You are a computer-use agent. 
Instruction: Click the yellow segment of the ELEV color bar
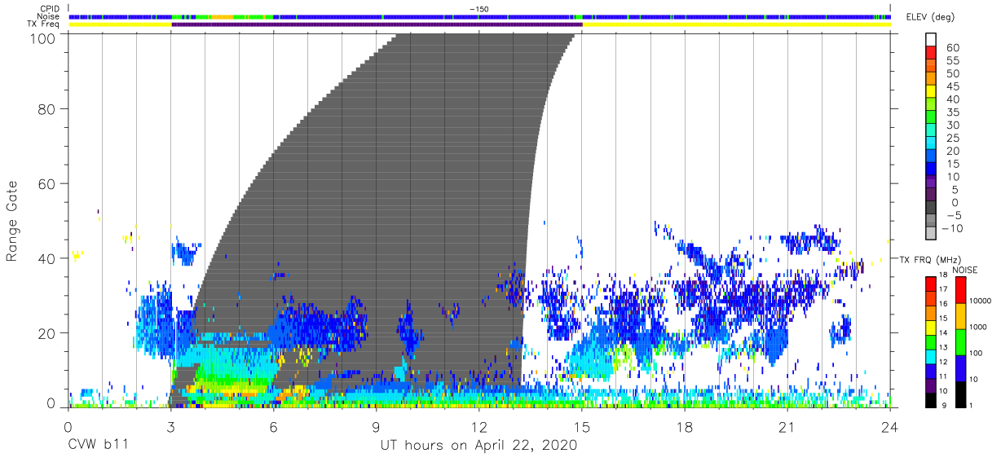930,91
